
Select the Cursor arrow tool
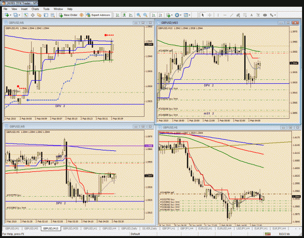pyautogui.click(x=203, y=15)
